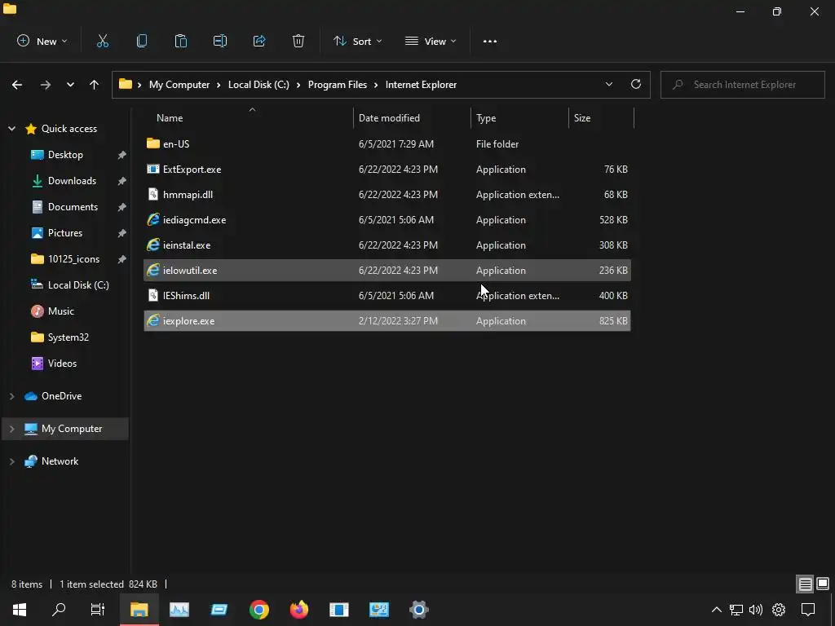The height and width of the screenshot is (626, 835).
Task: Open the View options dropdown
Action: (431, 41)
